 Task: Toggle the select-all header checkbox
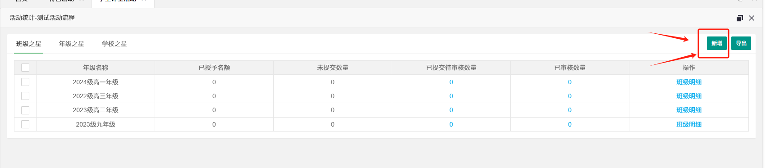[25, 68]
